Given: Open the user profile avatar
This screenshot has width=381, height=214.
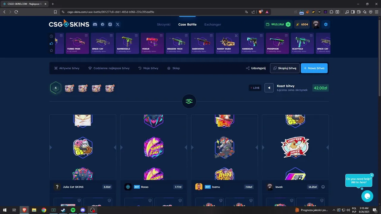Looking at the screenshot, I should pos(316,24).
